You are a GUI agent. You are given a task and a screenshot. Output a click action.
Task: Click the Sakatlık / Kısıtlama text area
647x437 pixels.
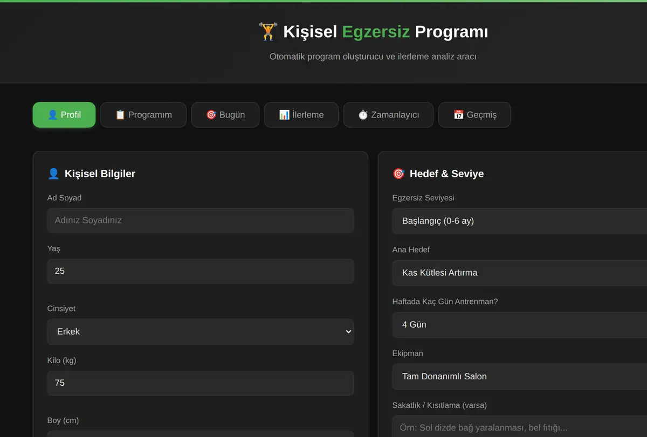520,426
